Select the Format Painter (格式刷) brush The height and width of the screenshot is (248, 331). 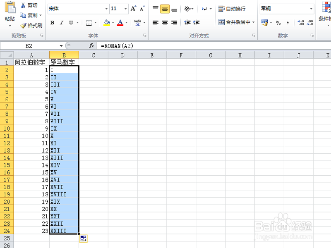pyautogui.click(x=23, y=26)
